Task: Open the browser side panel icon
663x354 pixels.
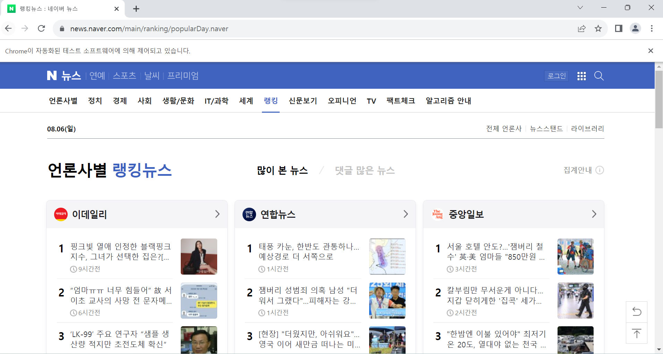Action: [619, 28]
